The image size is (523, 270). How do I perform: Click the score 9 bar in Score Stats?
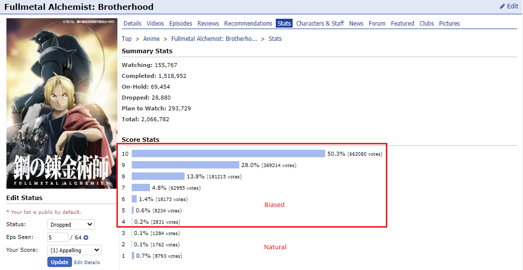pyautogui.click(x=186, y=165)
